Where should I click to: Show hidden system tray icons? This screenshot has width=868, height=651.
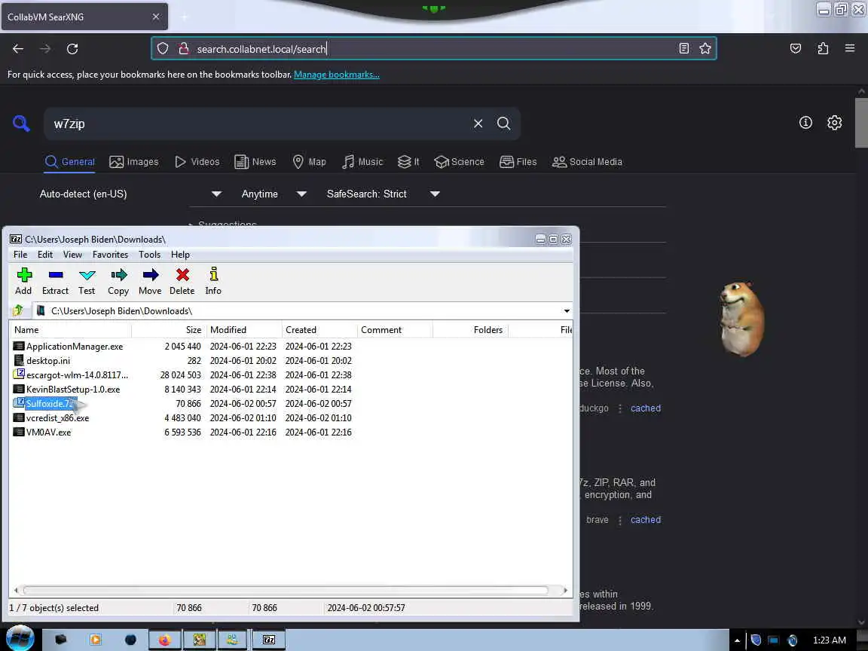(x=737, y=640)
